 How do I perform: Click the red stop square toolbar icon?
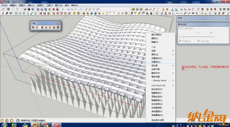point(53,9)
